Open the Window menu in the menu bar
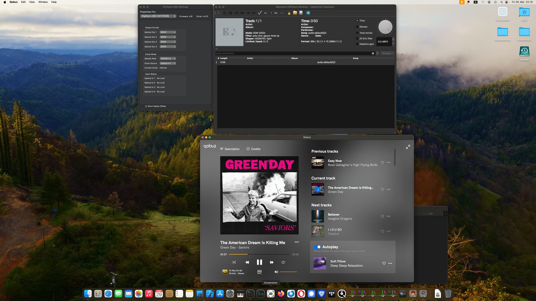This screenshot has width=536, height=301. (x=43, y=2)
